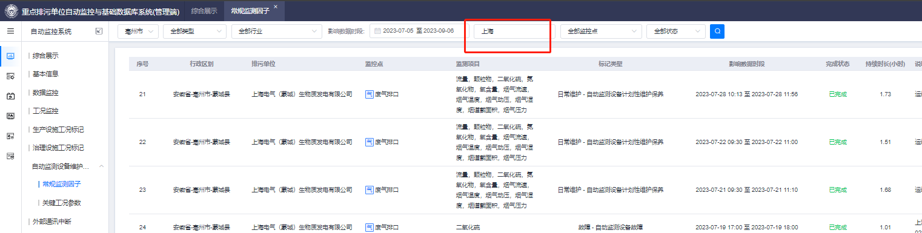Switch to the 综合展示 tab
This screenshot has width=922, height=233.
pyautogui.click(x=204, y=11)
